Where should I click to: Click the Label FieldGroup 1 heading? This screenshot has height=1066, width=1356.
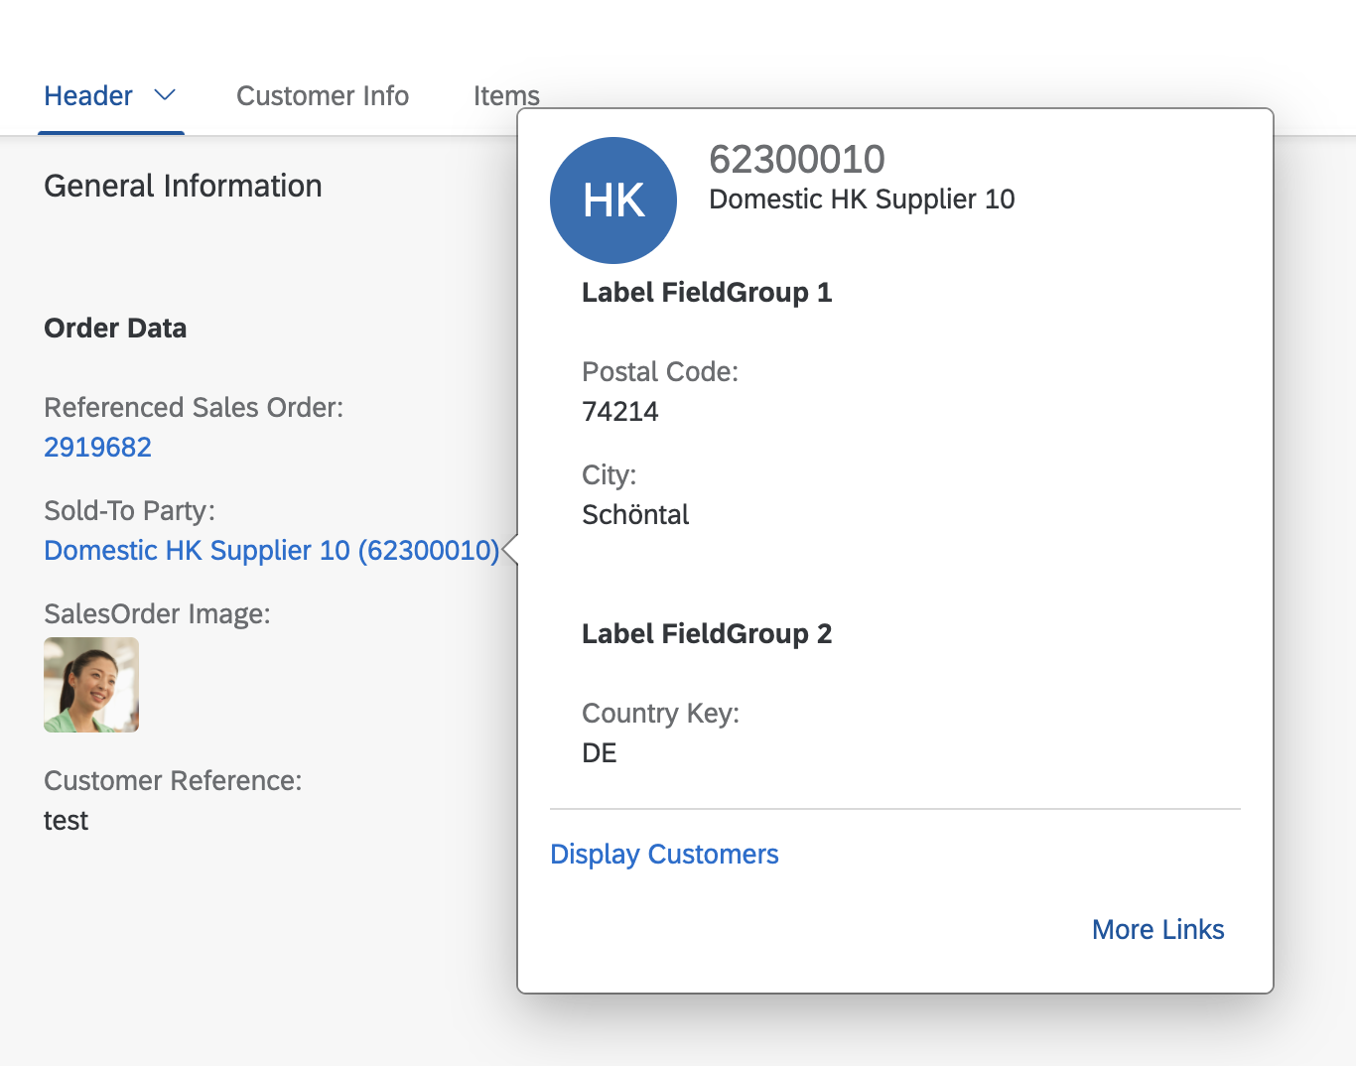(x=707, y=293)
